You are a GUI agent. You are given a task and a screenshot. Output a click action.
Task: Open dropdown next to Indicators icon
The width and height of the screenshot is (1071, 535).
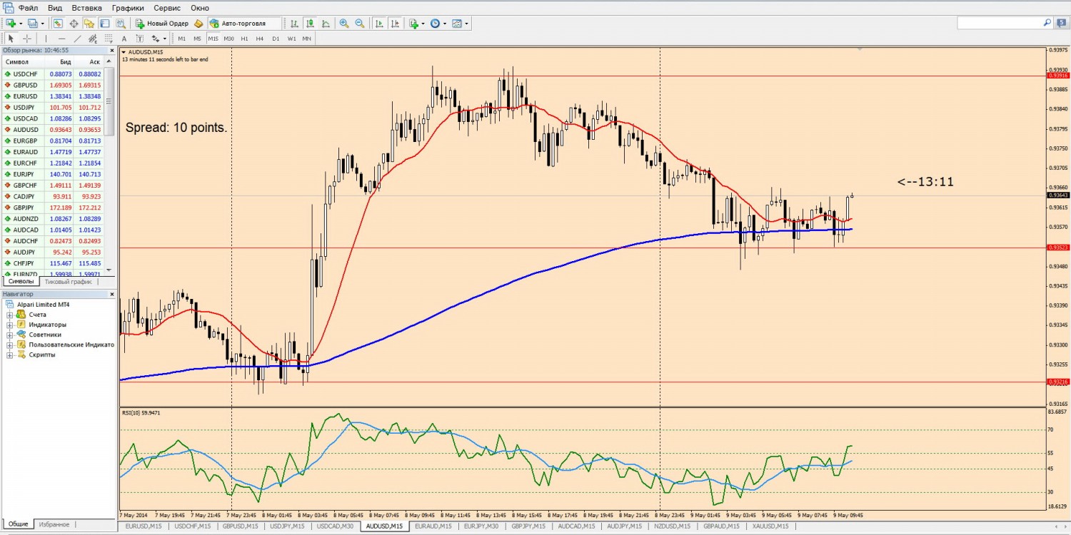pyautogui.click(x=423, y=24)
